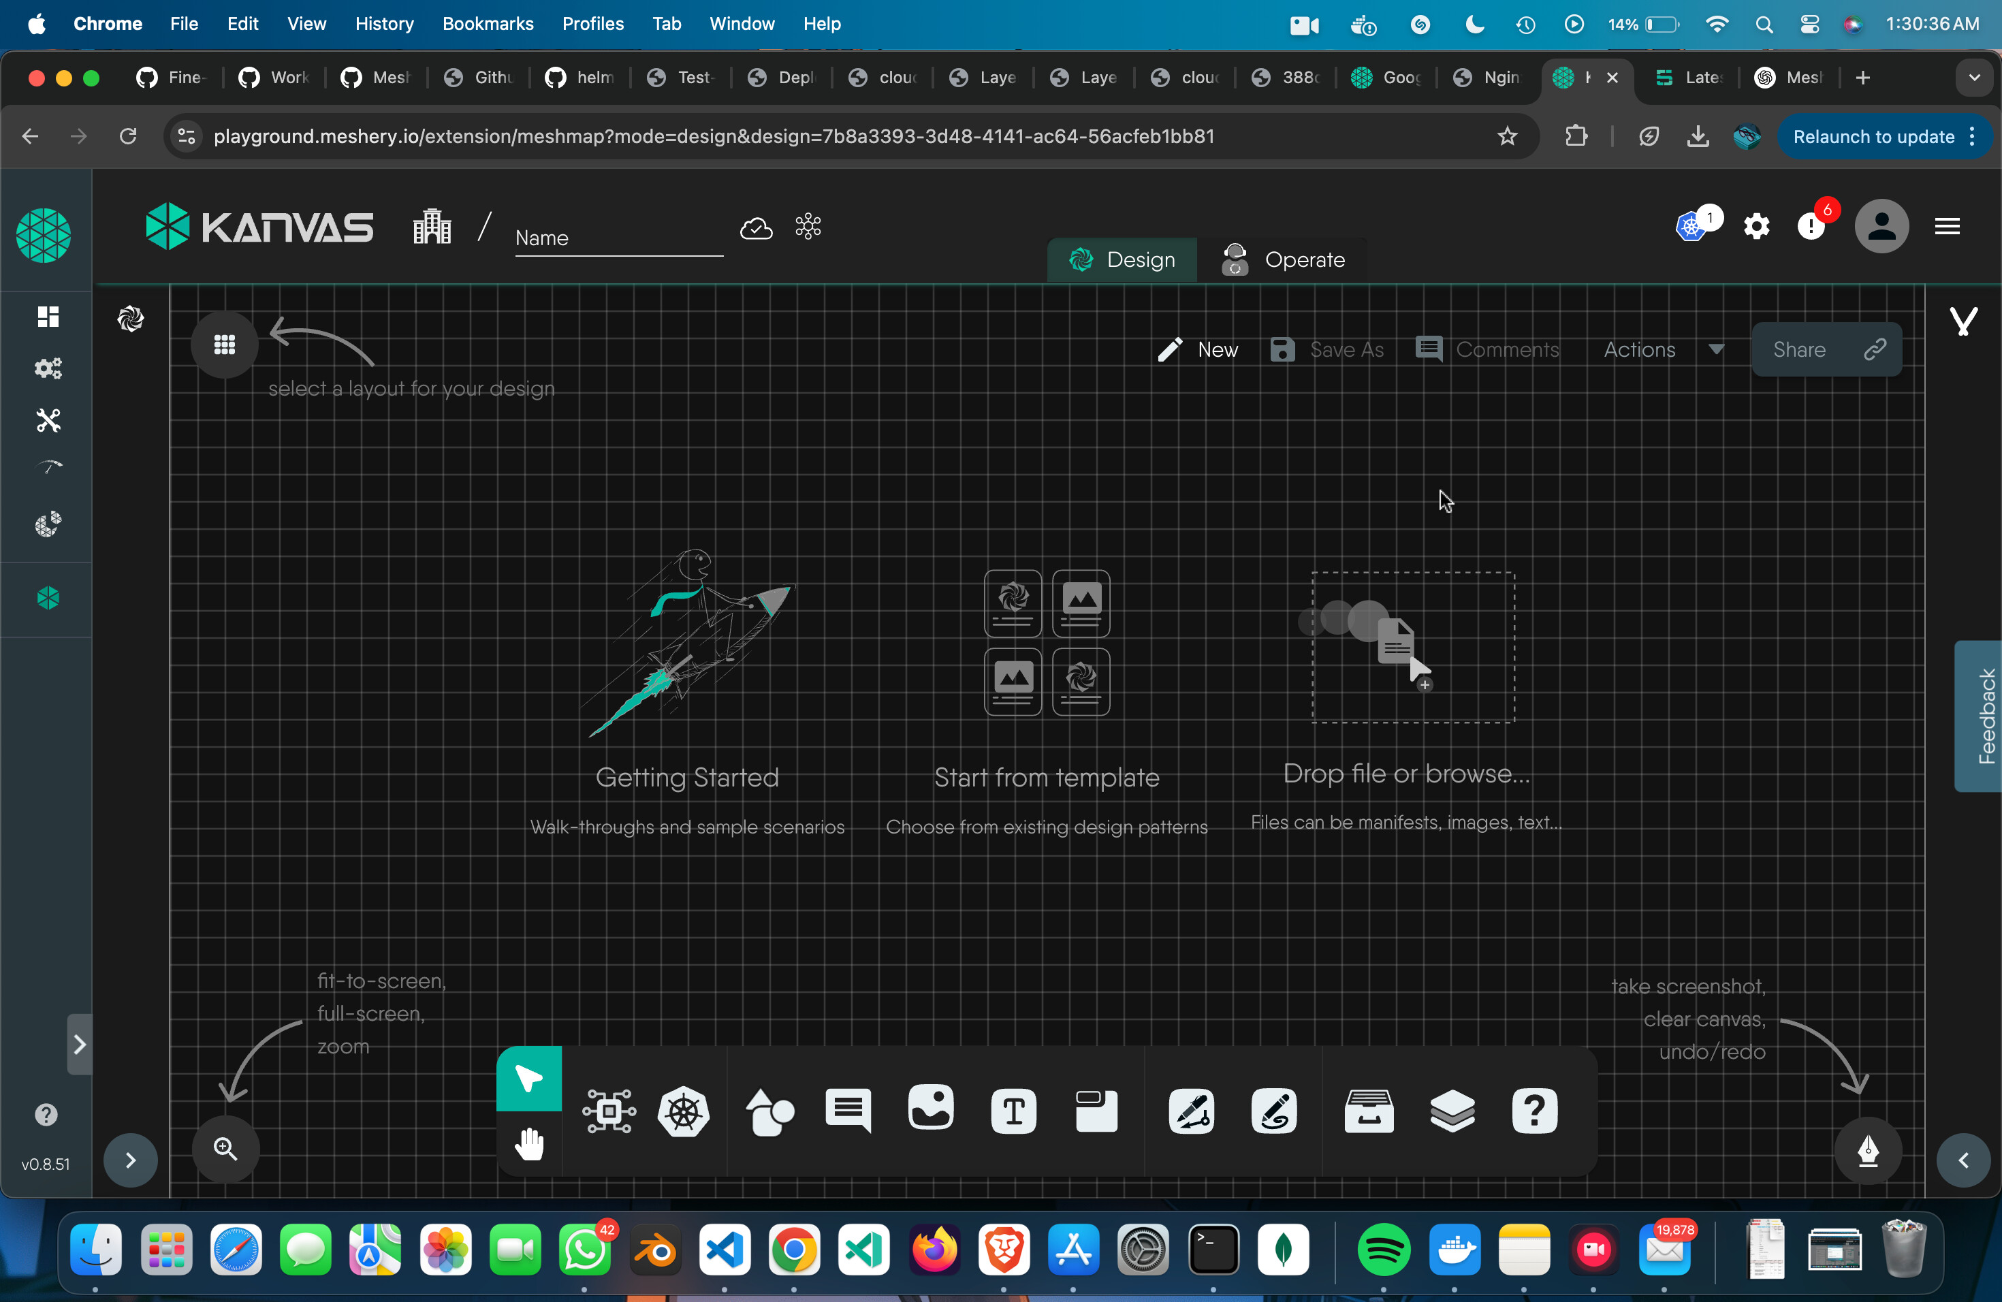Choose Start from template option
This screenshot has height=1302, width=2002.
coord(1047,703)
